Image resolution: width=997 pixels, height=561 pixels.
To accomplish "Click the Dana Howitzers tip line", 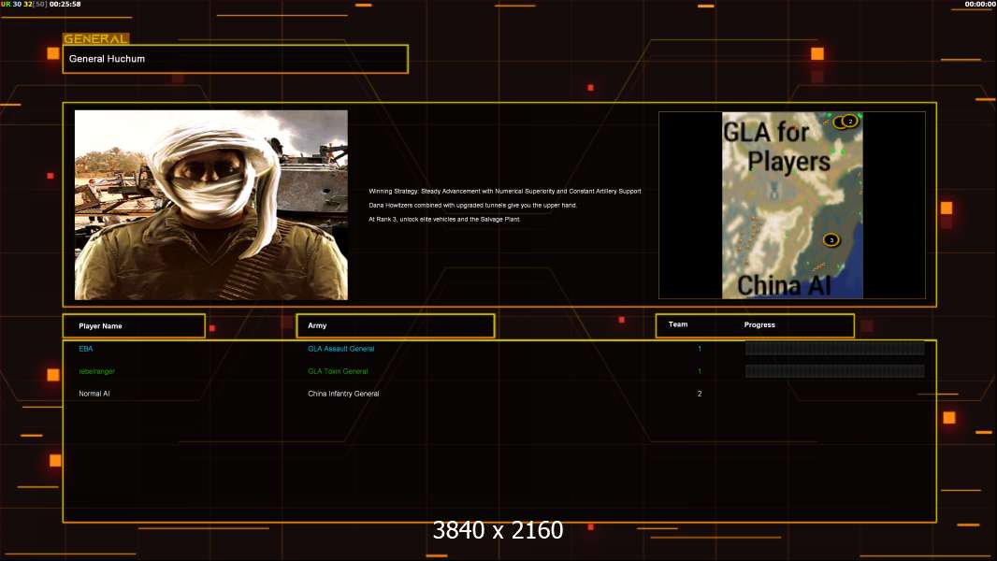I will pyautogui.click(x=472, y=205).
